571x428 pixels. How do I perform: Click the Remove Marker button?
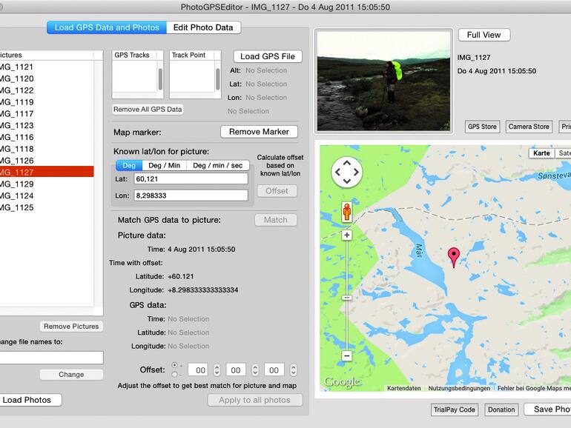pos(259,132)
